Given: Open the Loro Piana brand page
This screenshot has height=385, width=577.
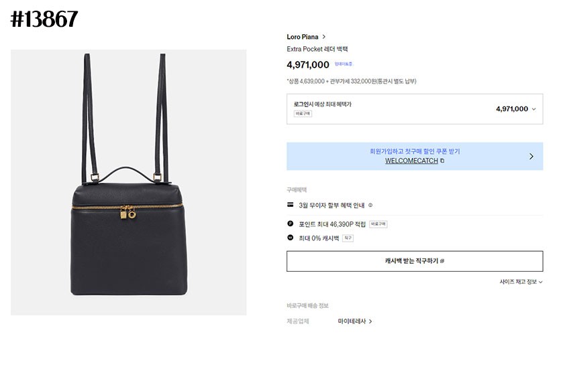Looking at the screenshot, I should click(x=303, y=37).
